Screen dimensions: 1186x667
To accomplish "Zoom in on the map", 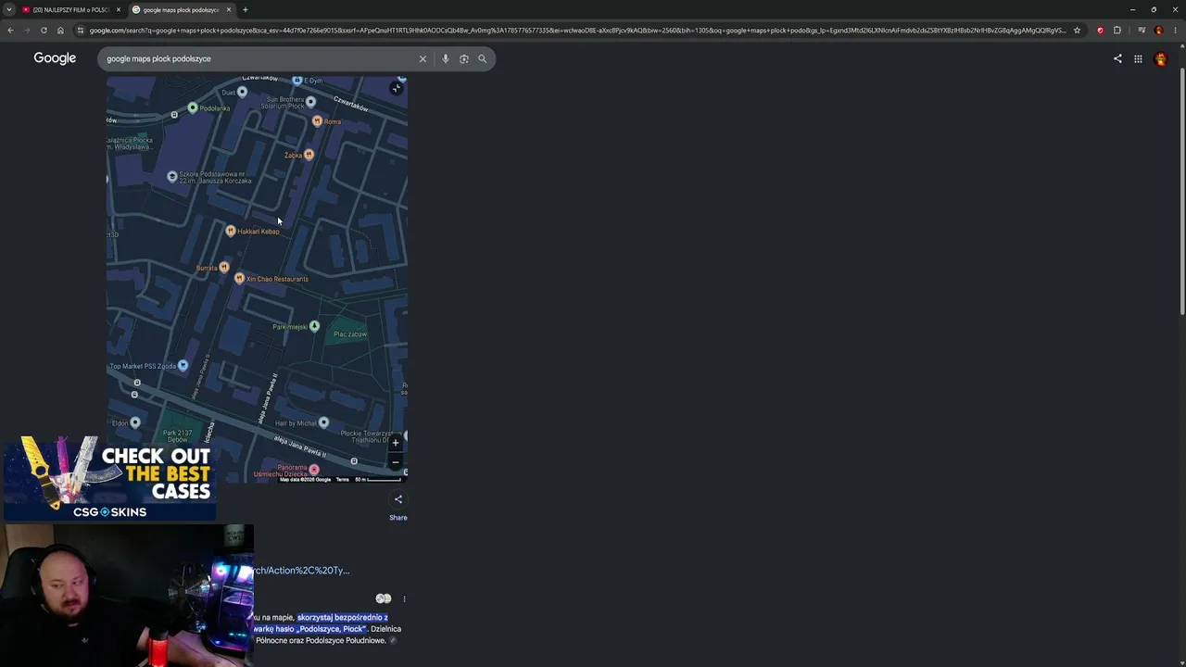I will tap(396, 443).
